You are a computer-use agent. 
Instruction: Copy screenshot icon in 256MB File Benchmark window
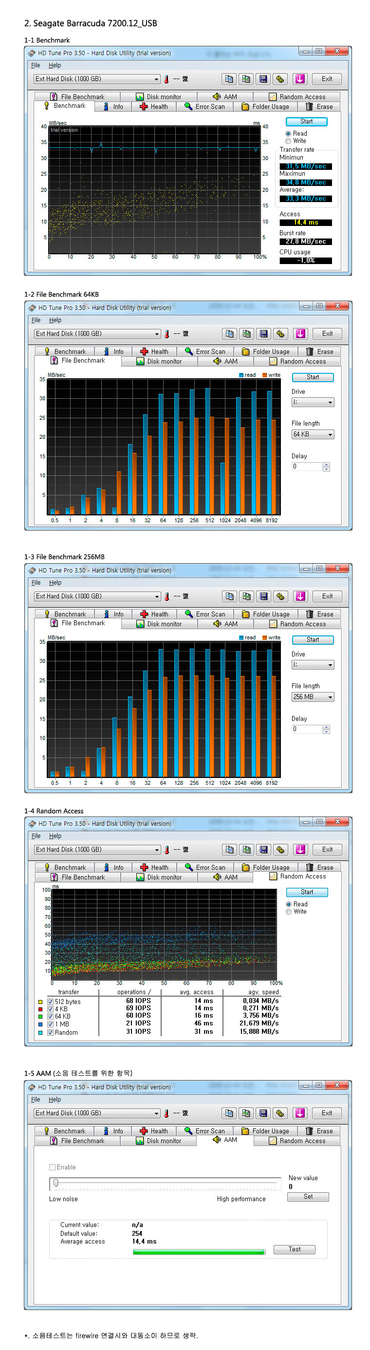247,596
